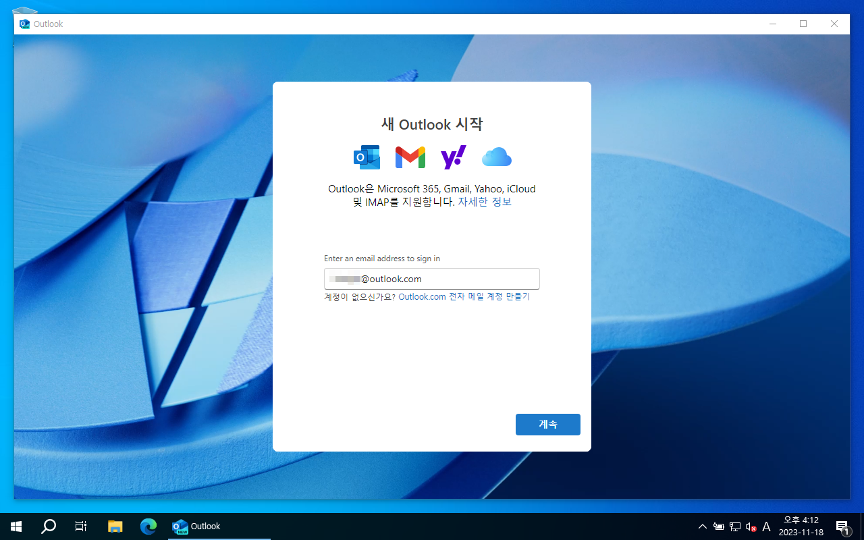Click the muted volume tray icon

[x=751, y=526]
